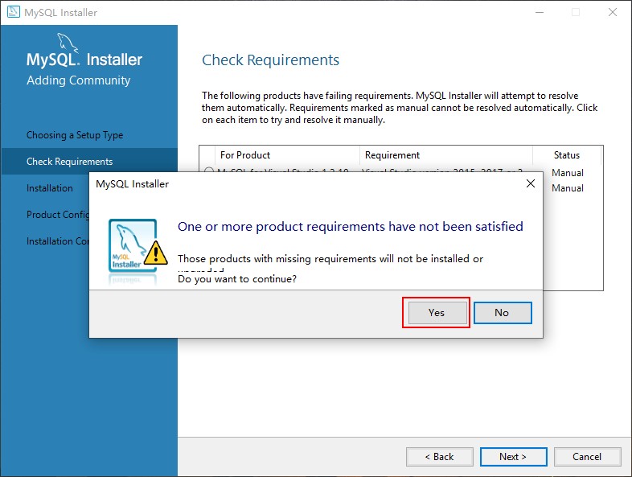Decline with the No button
The width and height of the screenshot is (632, 477).
tap(503, 312)
